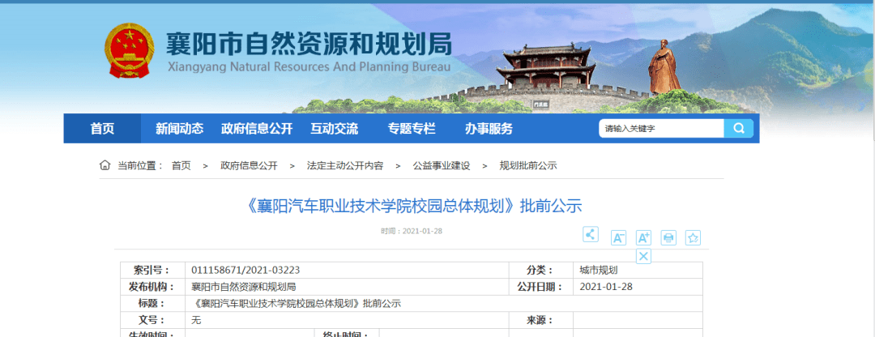Screen dimensions: 875x337
Task: Click the 来源 label cell
Action: (540, 320)
